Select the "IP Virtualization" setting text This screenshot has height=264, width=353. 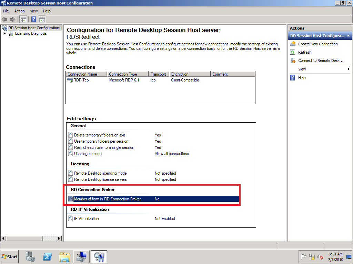(x=87, y=218)
